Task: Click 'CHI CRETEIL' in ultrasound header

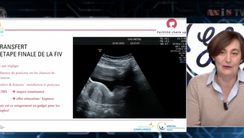Action: point(134,39)
